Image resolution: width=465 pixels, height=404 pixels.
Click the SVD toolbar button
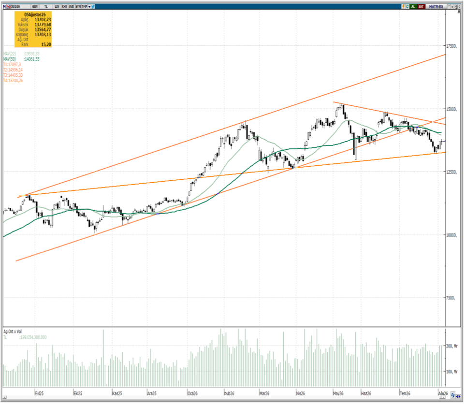click(72, 6)
